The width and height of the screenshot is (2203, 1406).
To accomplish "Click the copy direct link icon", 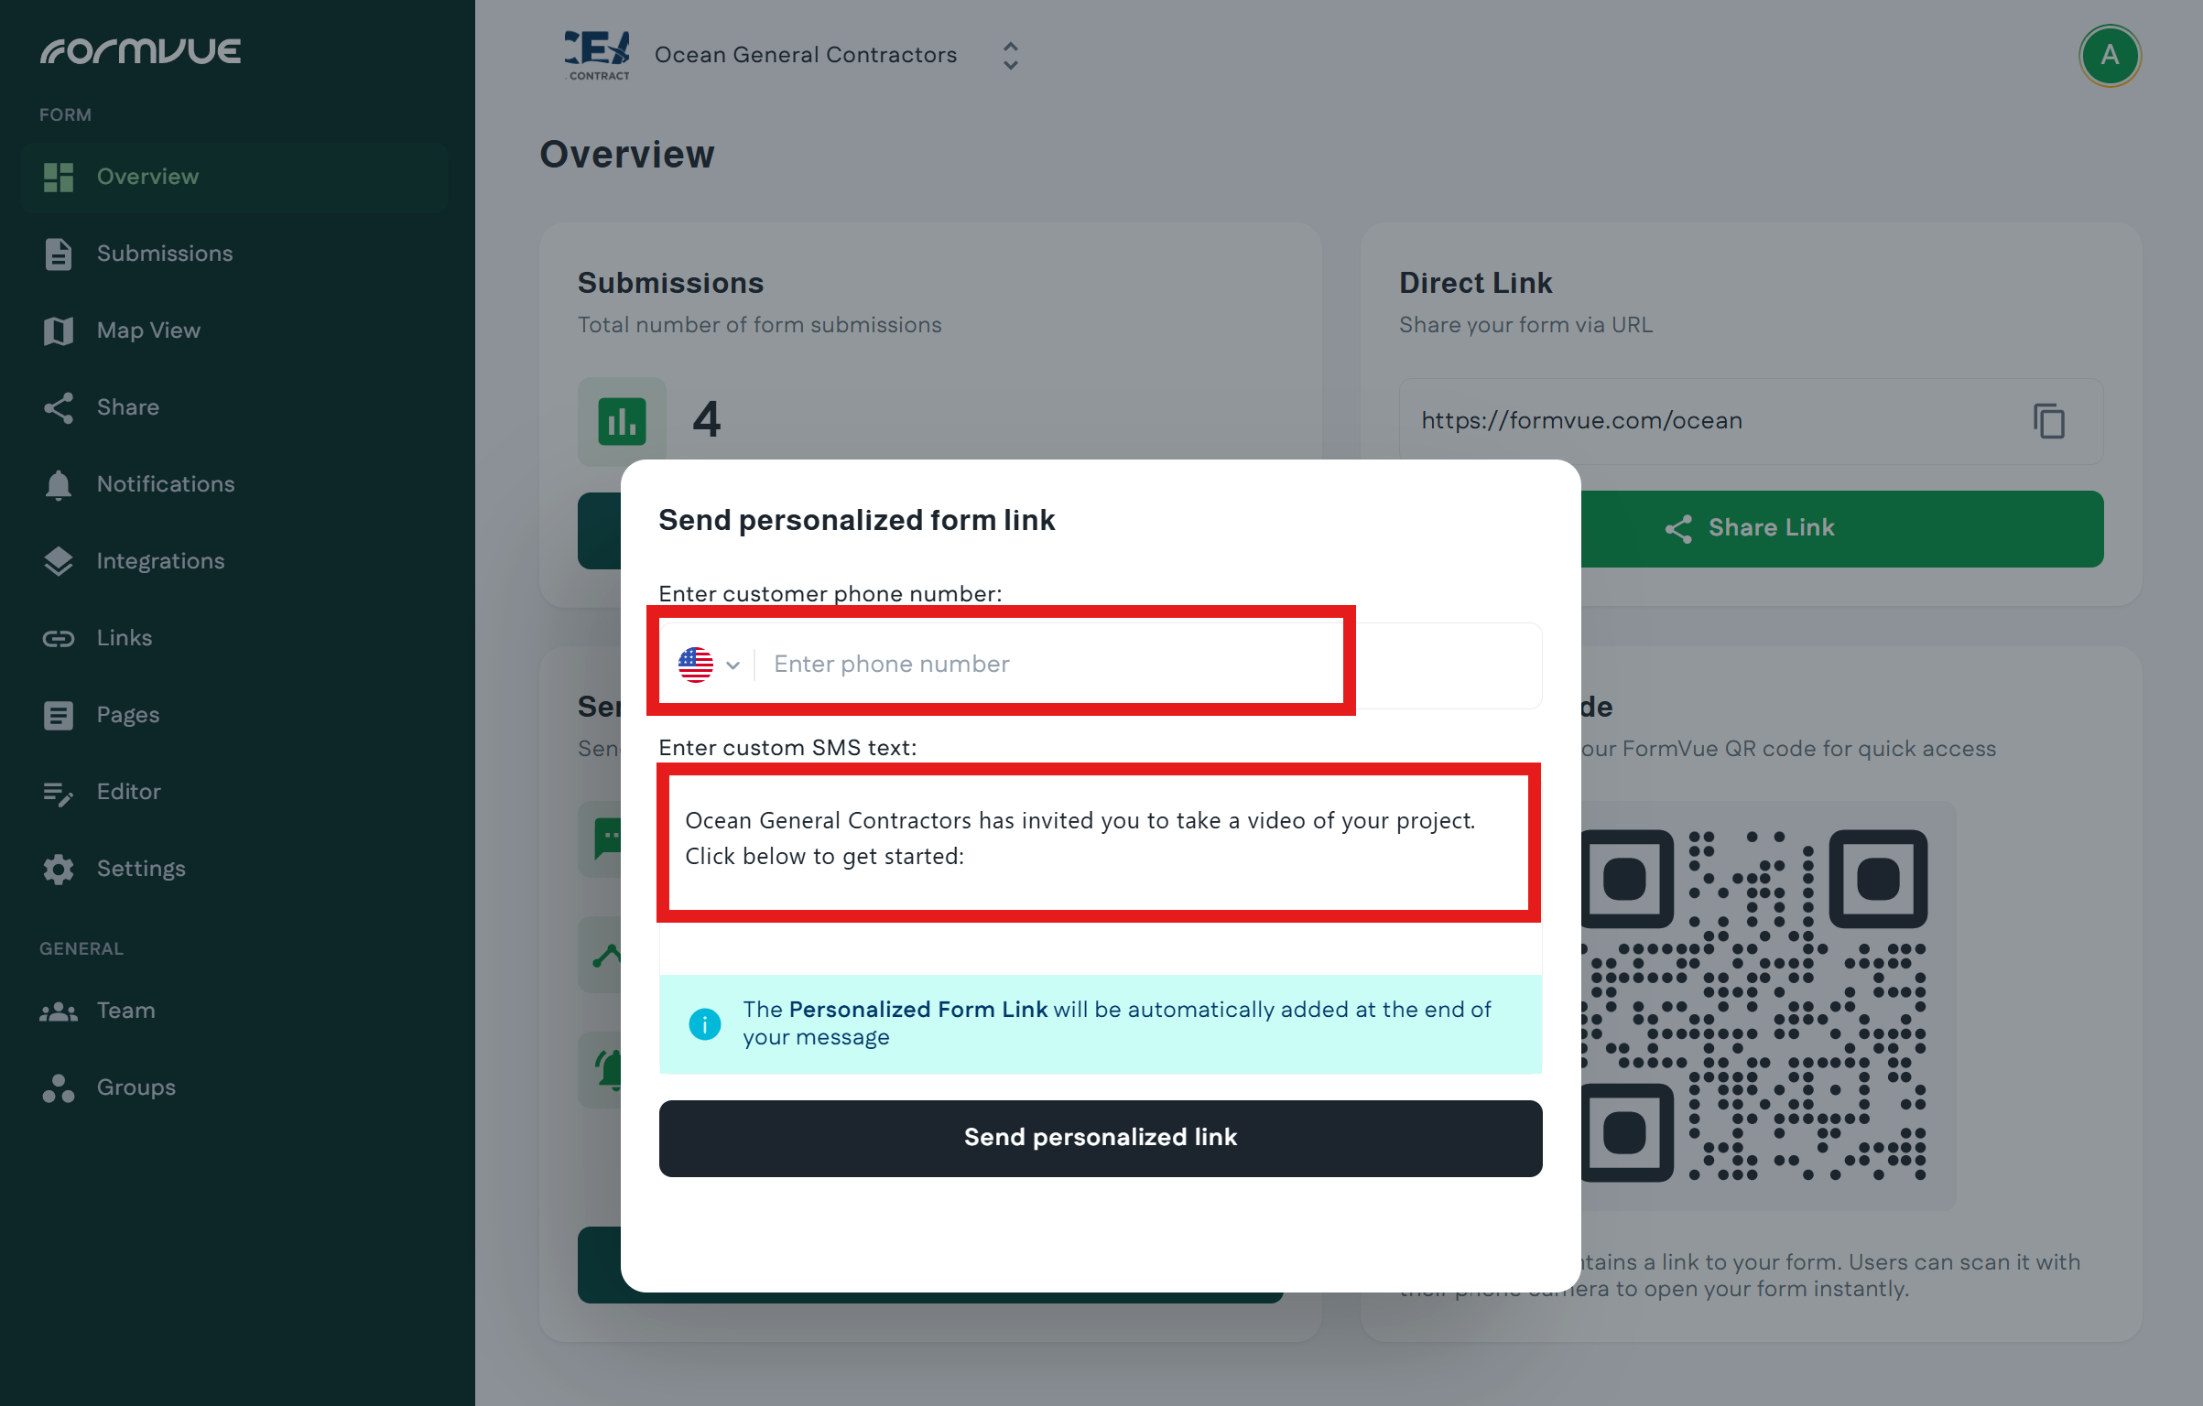I will 2048,422.
